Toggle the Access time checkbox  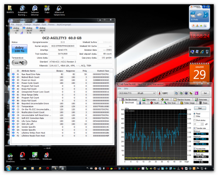tap(194, 149)
